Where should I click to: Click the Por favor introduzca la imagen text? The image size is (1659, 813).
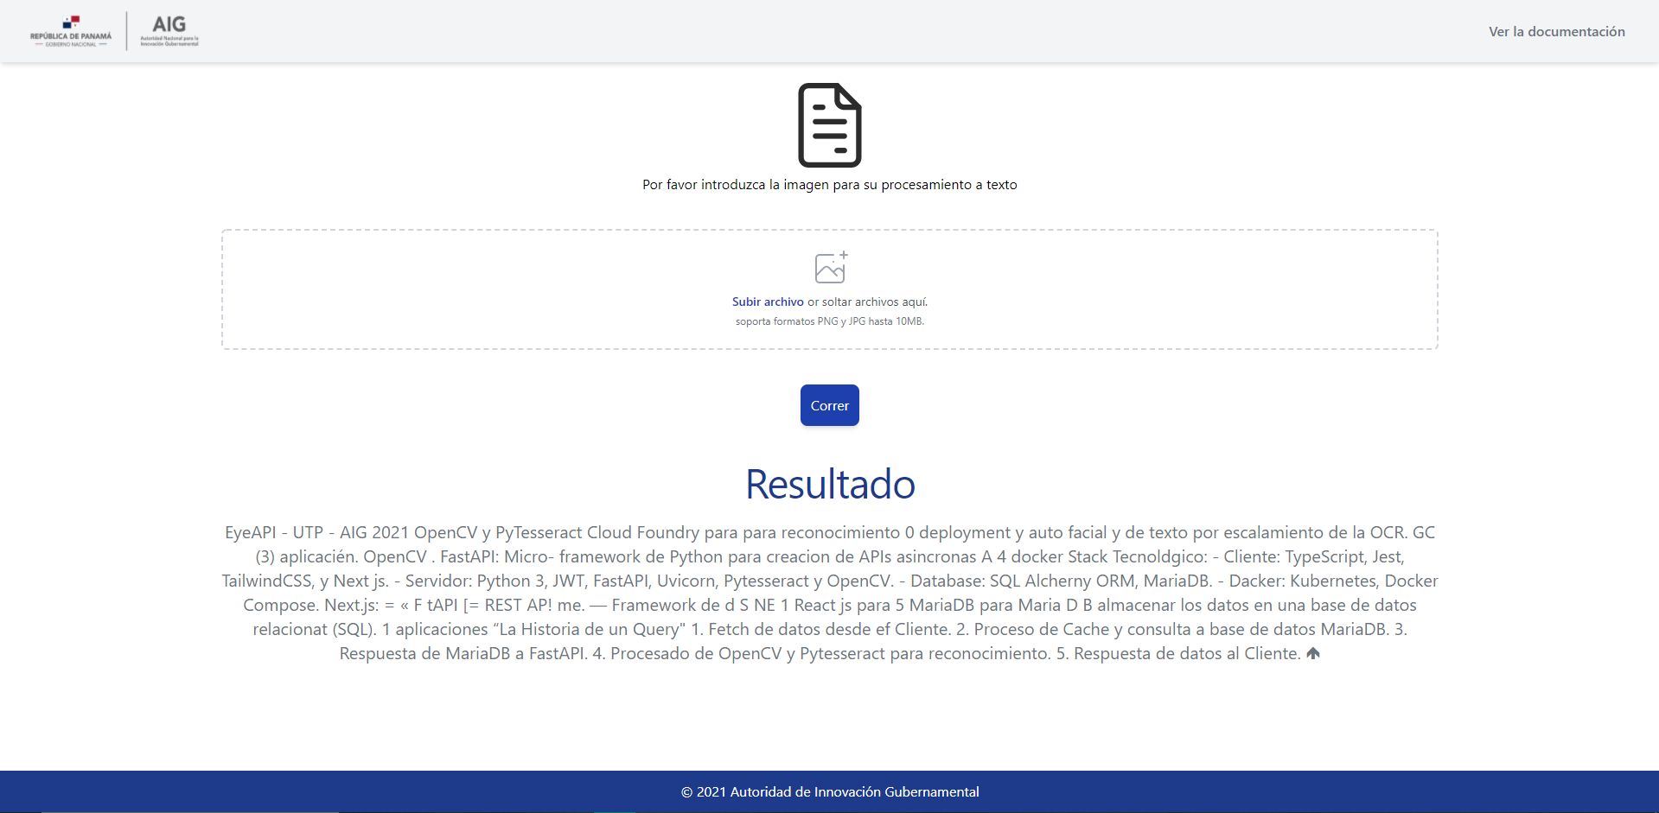pyautogui.click(x=829, y=184)
